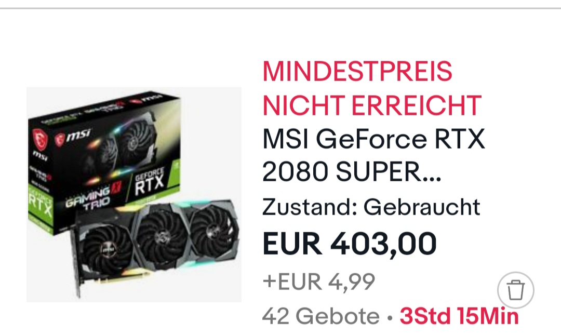
Task: Click the 3Std 15Min remaining time
Action: click(459, 316)
